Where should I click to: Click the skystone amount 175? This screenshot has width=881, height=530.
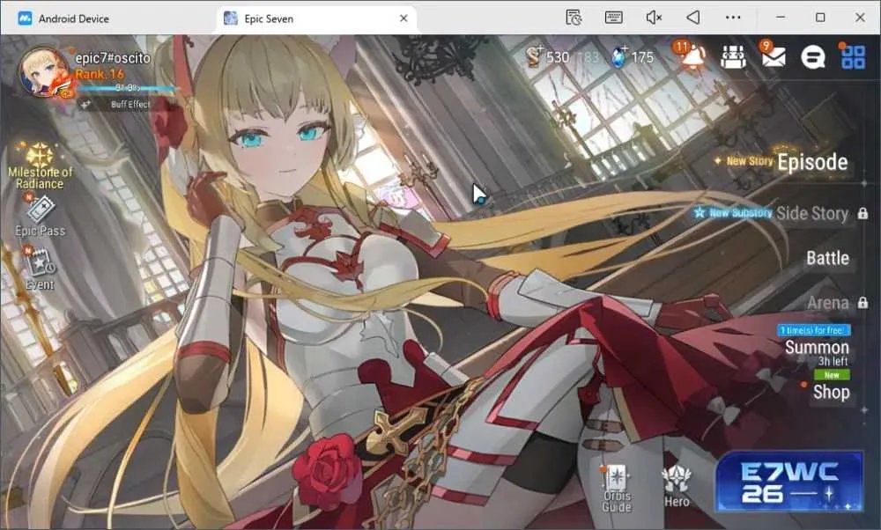click(x=642, y=57)
